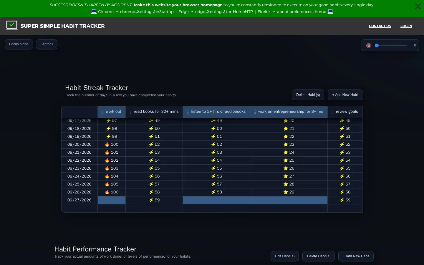Viewport: 424px width, 265px height.
Task: Click the entrepreneurship streak cell showing 24
Action: coord(289,153)
